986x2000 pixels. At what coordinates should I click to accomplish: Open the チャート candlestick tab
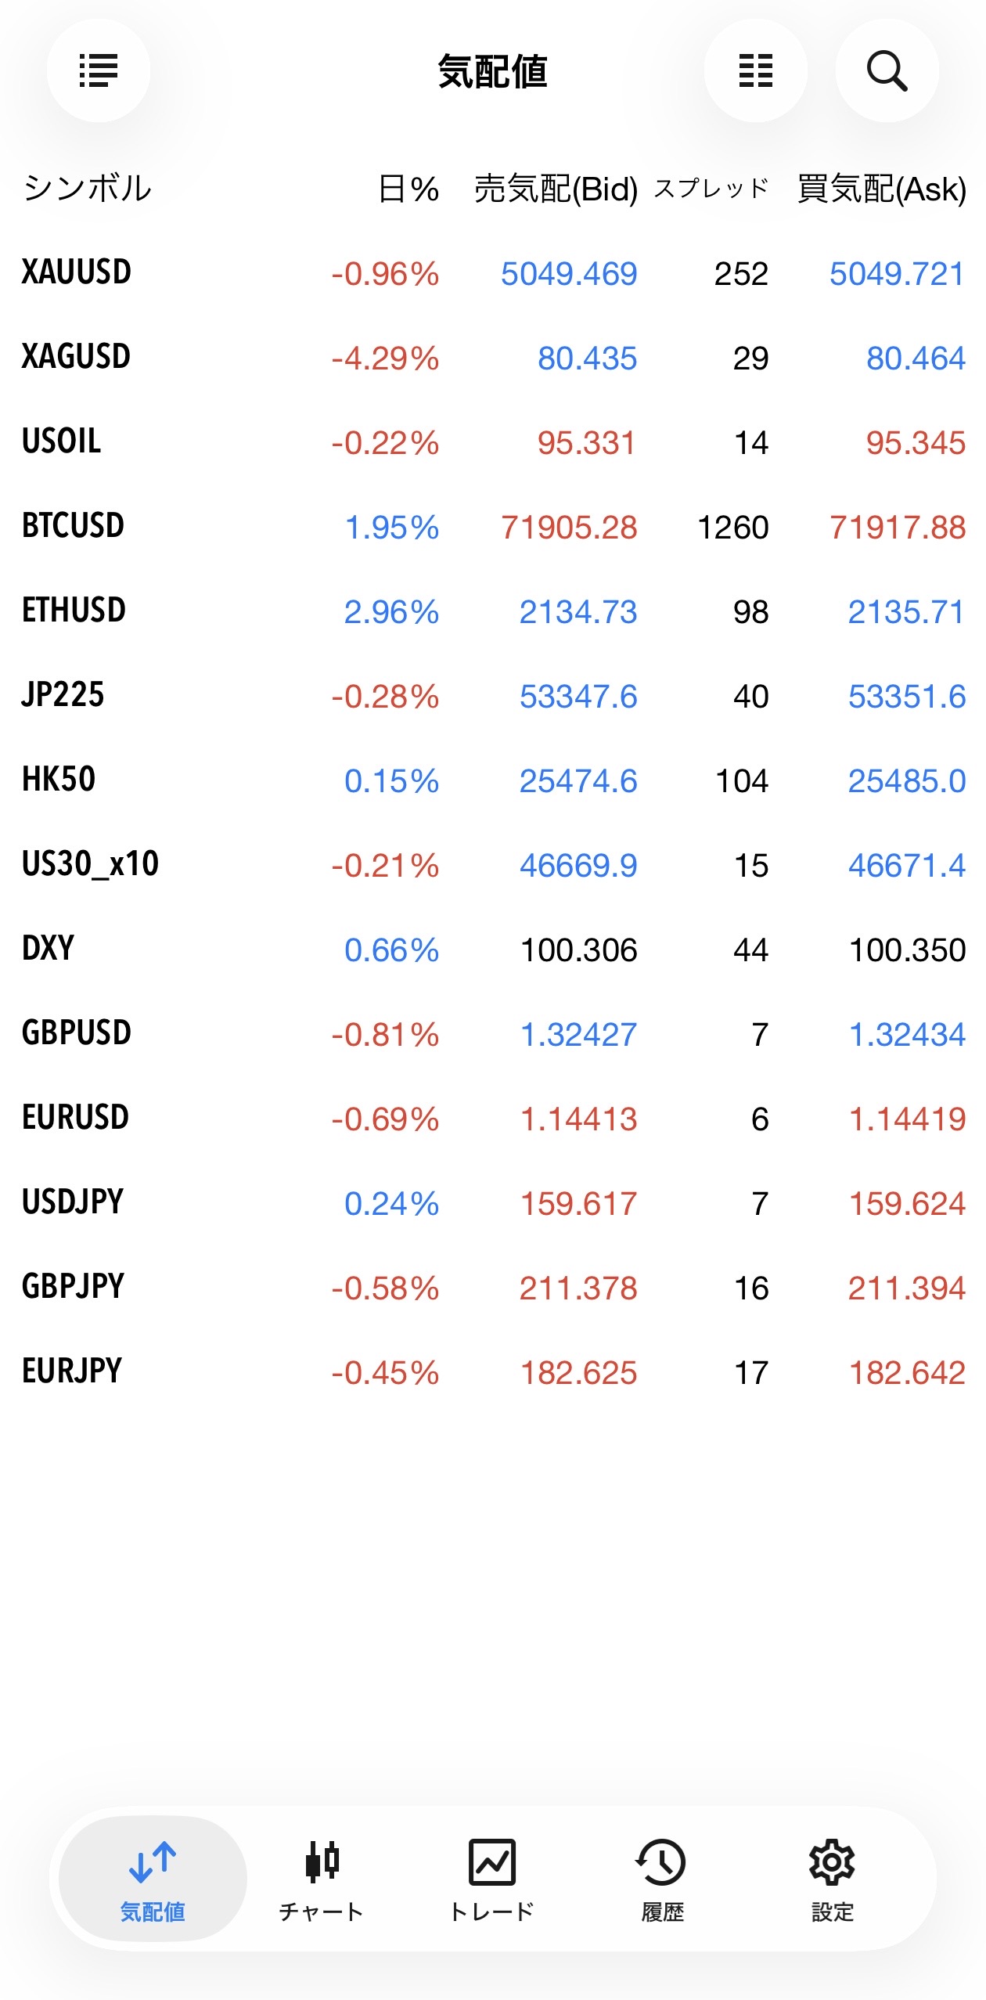coord(322,1879)
